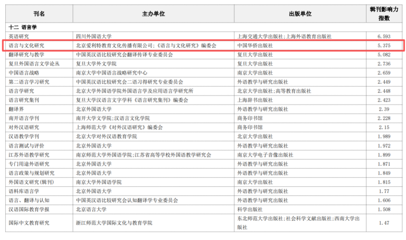Select index value 2.448
This screenshot has height=240, width=406.
tap(384, 91)
